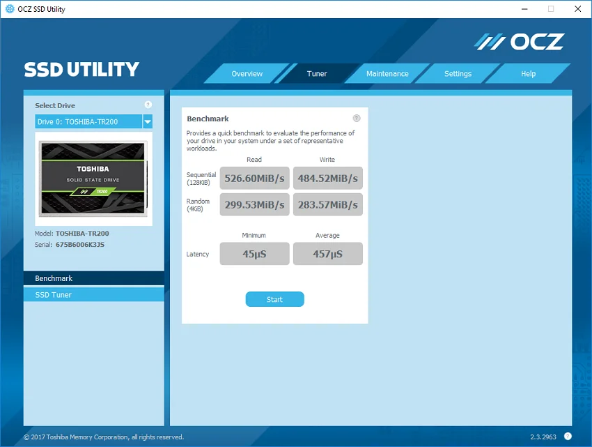Open SSD Tuner in the sidebar
This screenshot has height=447, width=592.
click(x=93, y=294)
